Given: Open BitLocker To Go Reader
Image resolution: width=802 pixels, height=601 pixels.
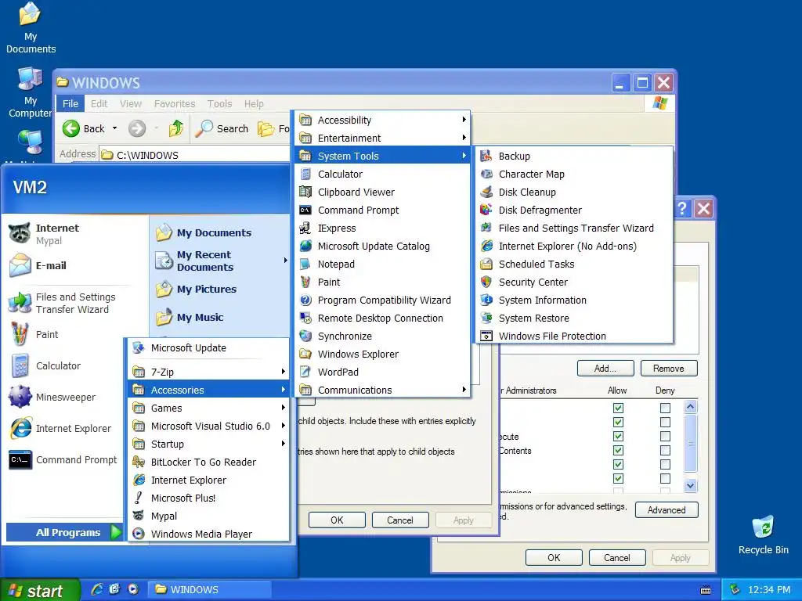Looking at the screenshot, I should (x=208, y=462).
